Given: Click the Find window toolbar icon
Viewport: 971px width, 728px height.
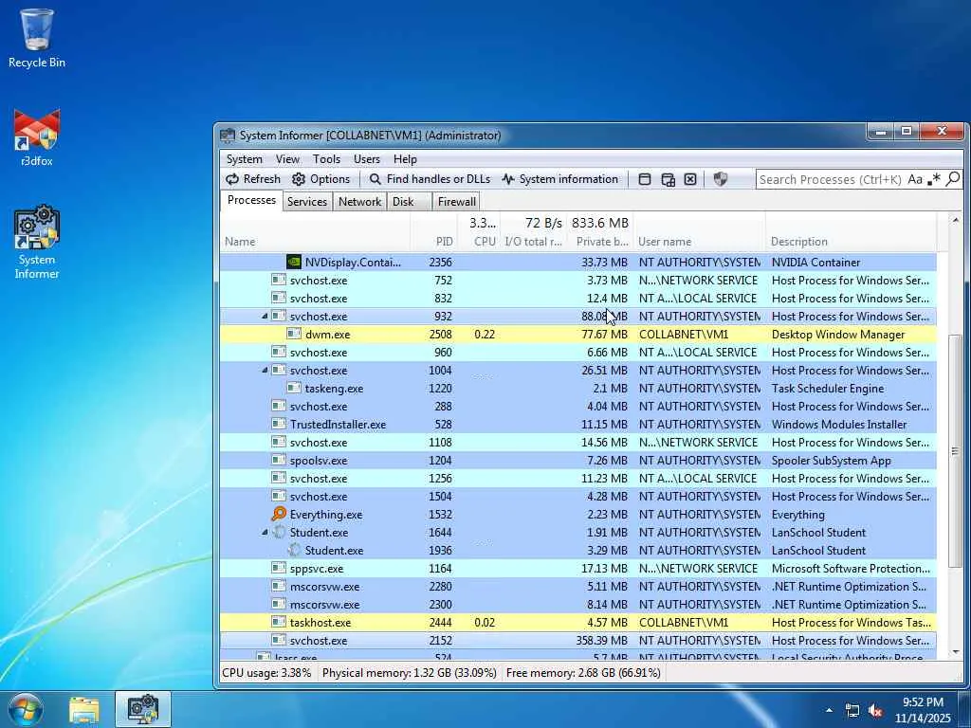Looking at the screenshot, I should pos(645,179).
